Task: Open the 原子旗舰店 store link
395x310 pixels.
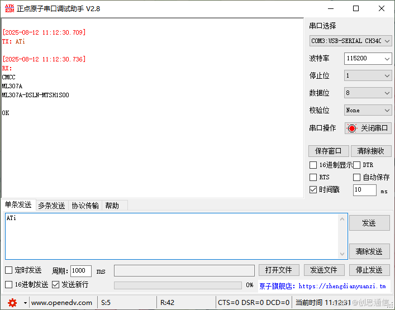Action: [x=323, y=287]
